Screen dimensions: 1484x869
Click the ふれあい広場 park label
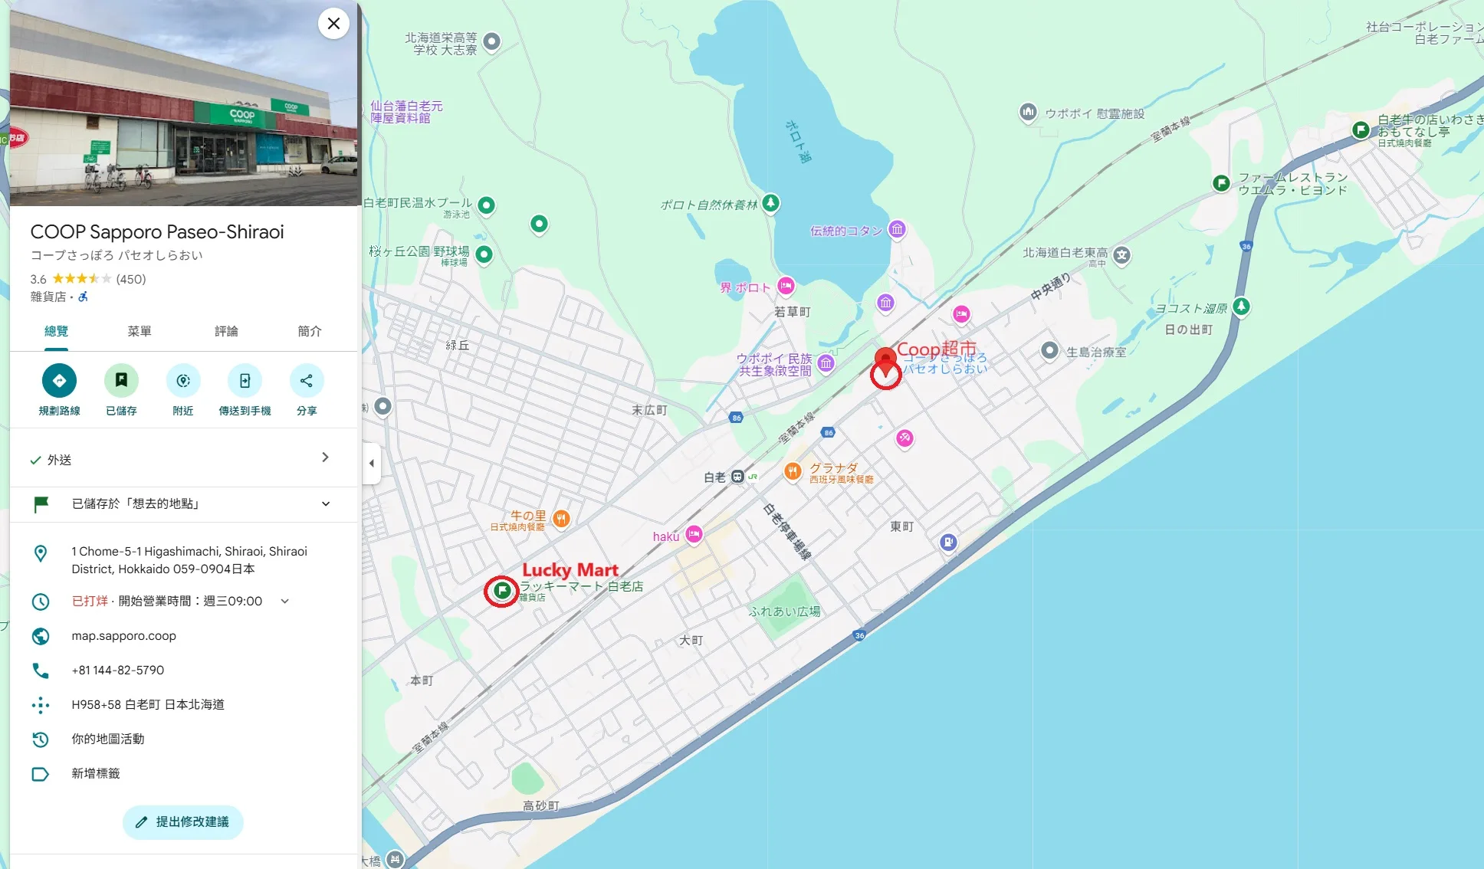point(785,612)
